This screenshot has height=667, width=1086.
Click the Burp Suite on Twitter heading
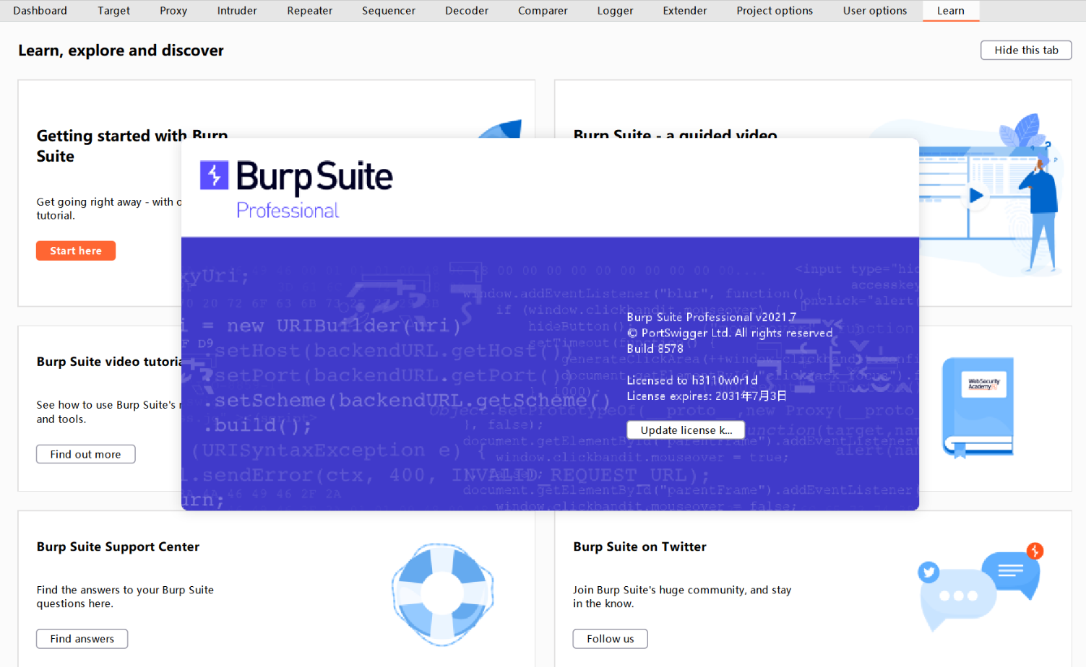(639, 546)
